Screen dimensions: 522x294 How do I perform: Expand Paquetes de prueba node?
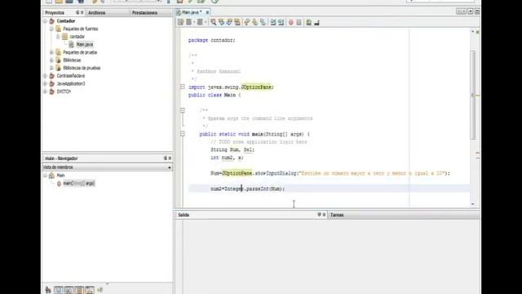pos(51,52)
